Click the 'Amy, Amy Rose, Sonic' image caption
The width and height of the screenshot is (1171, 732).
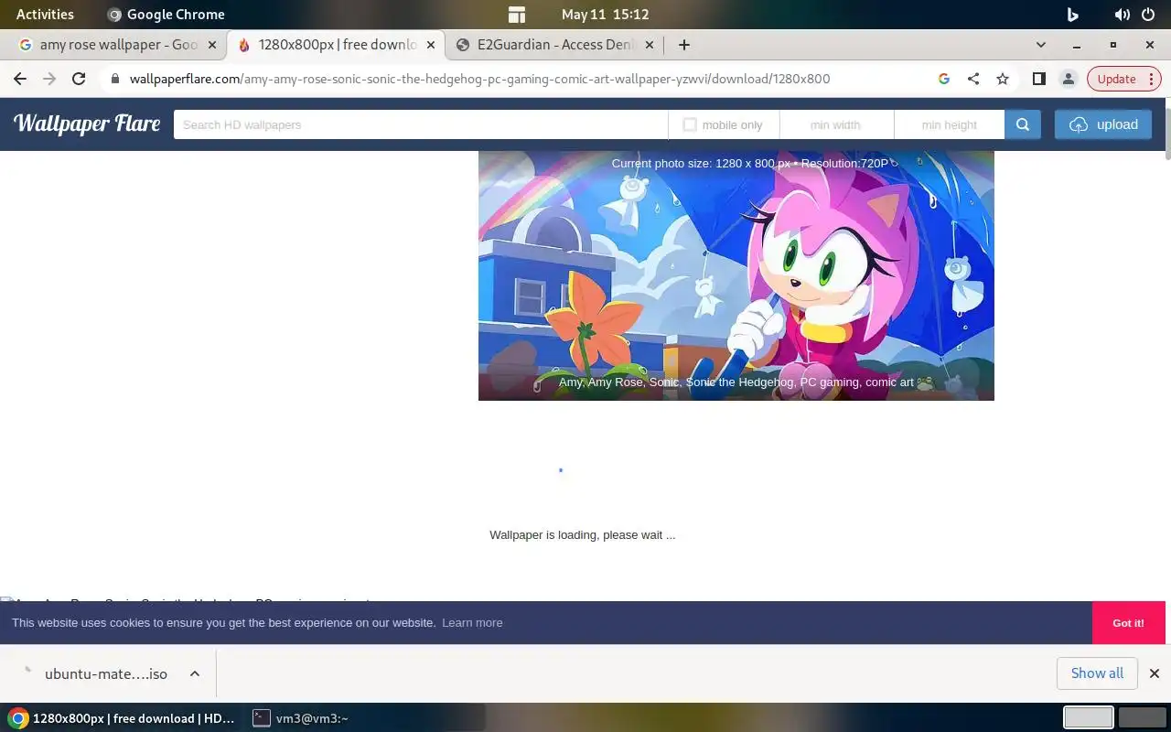[x=736, y=382]
